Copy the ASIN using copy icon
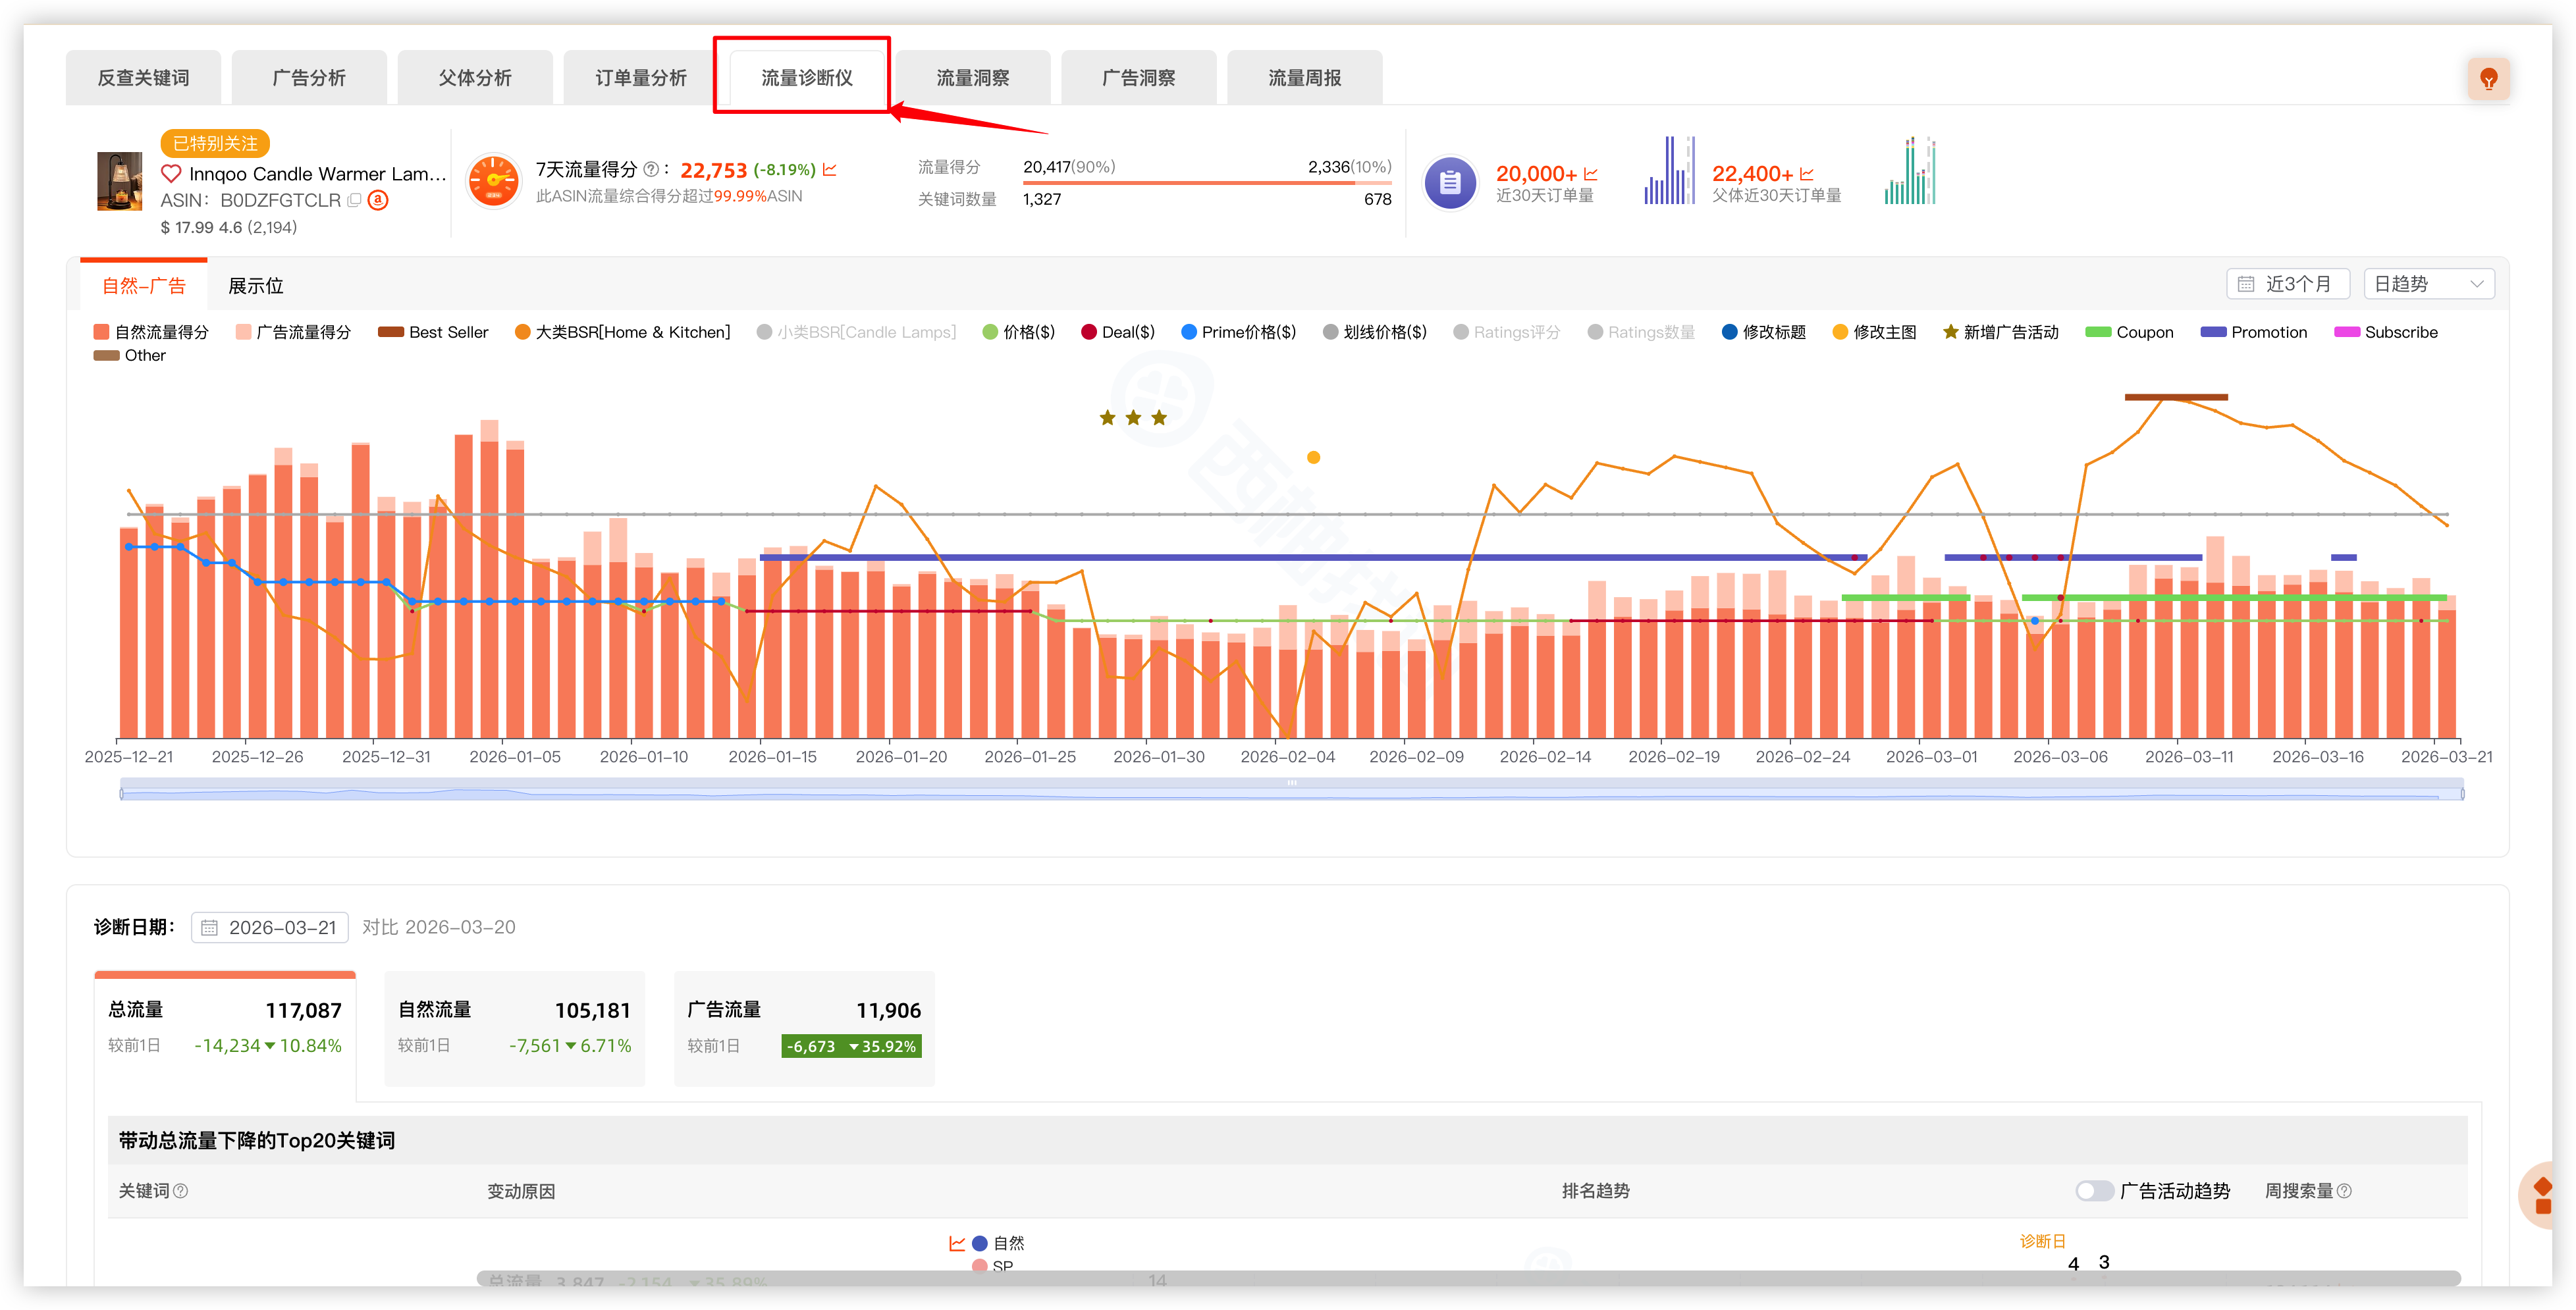 pos(354,200)
